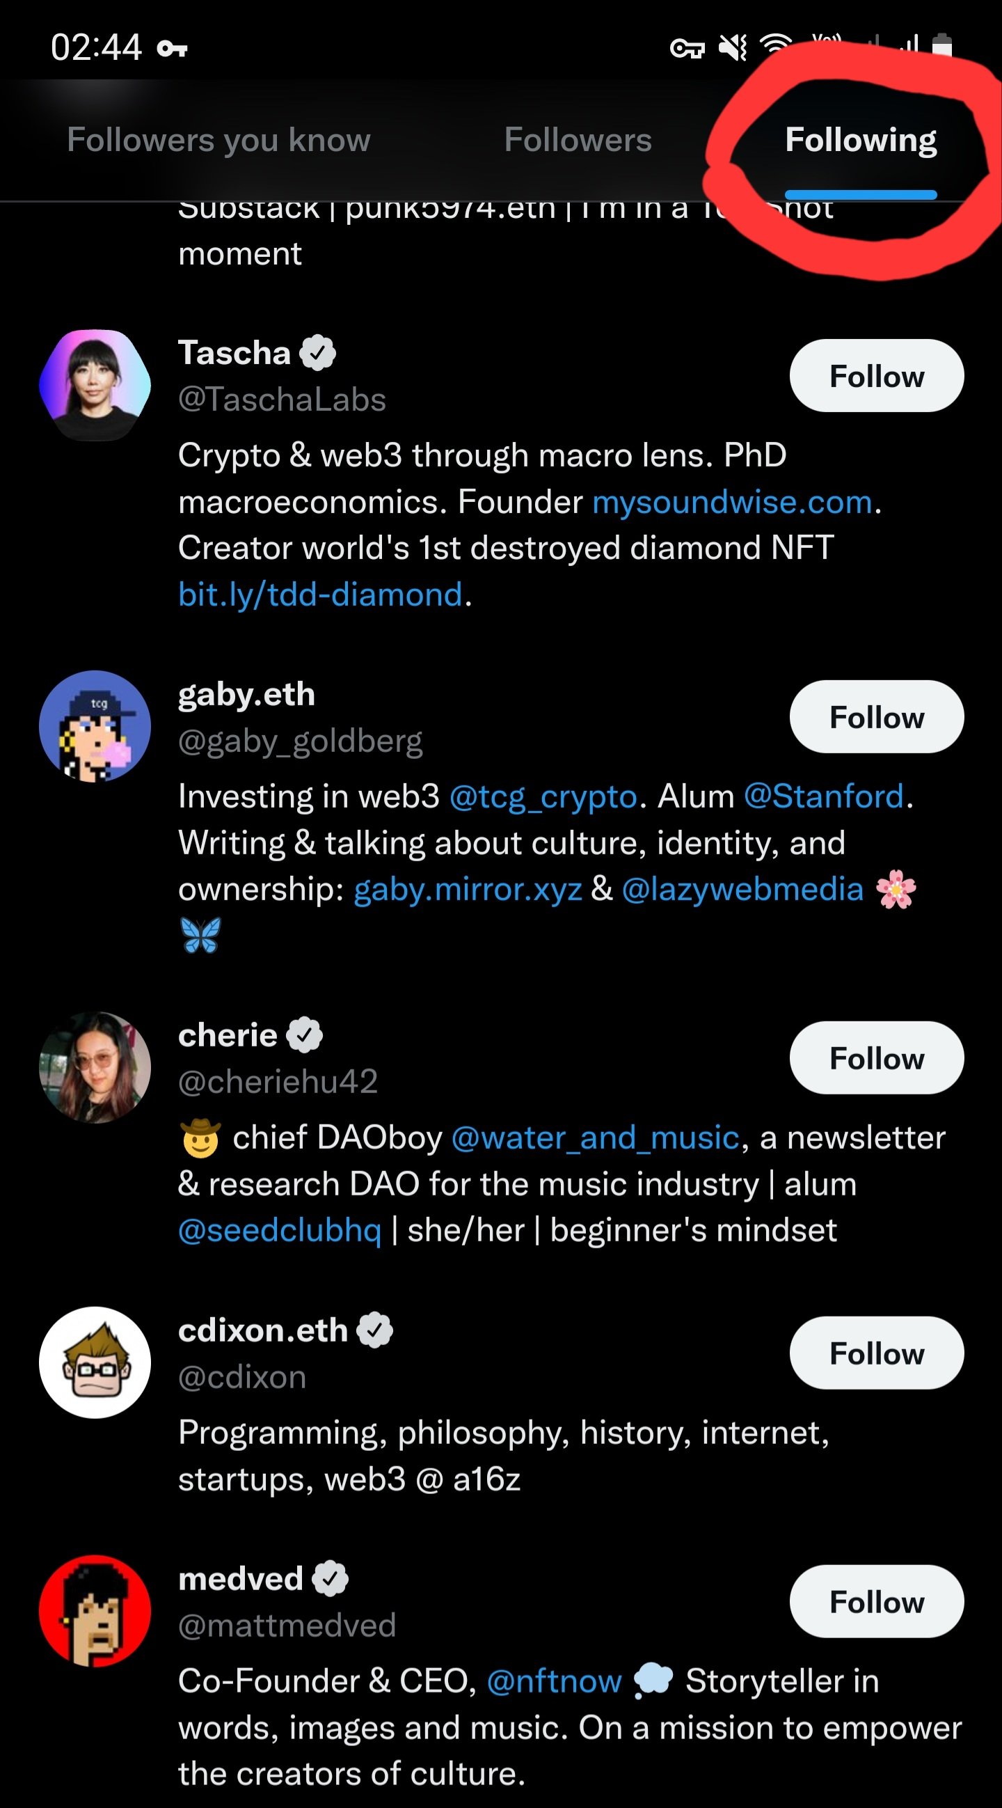
Task: Tap medved's verified badge icon
Action: 331,1578
